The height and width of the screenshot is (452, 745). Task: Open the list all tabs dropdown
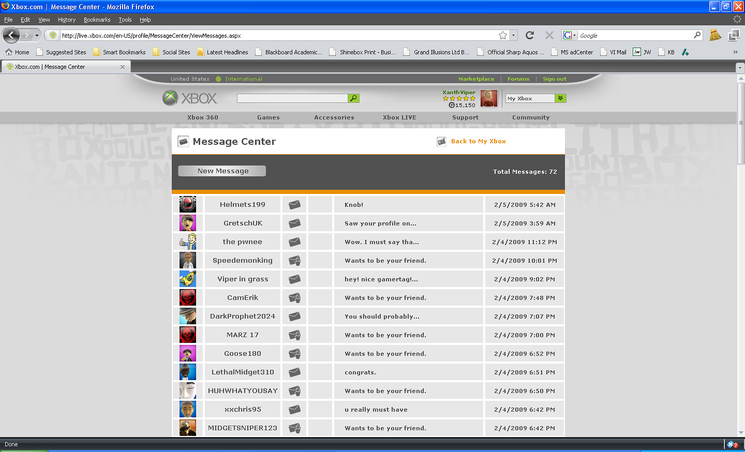pos(740,67)
